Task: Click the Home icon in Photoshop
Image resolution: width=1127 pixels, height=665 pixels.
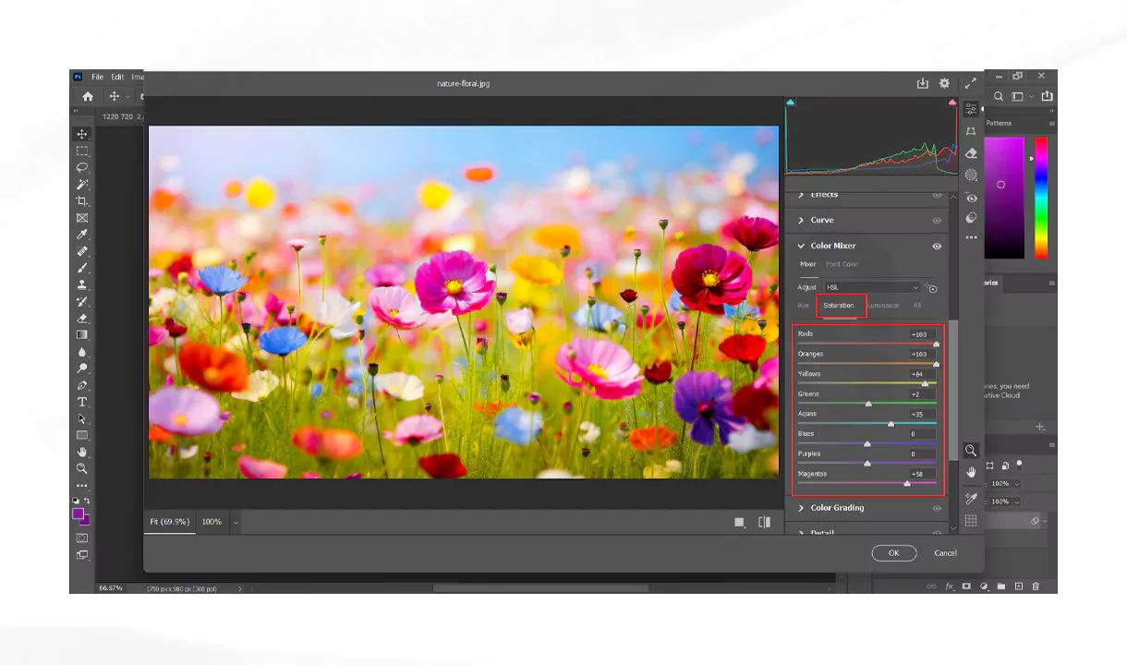Action: point(88,96)
